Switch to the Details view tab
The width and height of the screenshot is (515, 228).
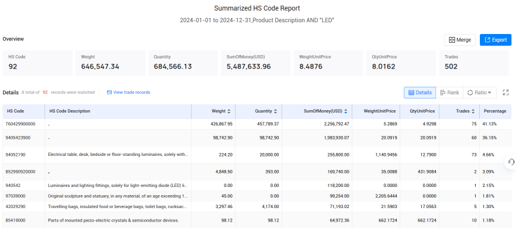point(419,93)
